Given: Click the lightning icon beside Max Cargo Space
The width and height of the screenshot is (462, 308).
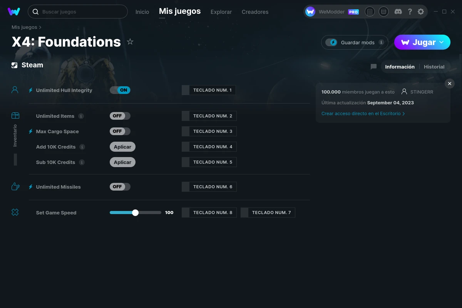Looking at the screenshot, I should [x=31, y=131].
